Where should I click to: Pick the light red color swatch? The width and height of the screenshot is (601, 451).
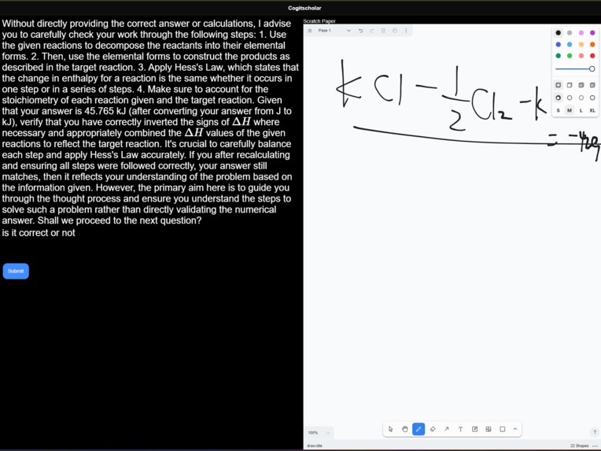581,56
